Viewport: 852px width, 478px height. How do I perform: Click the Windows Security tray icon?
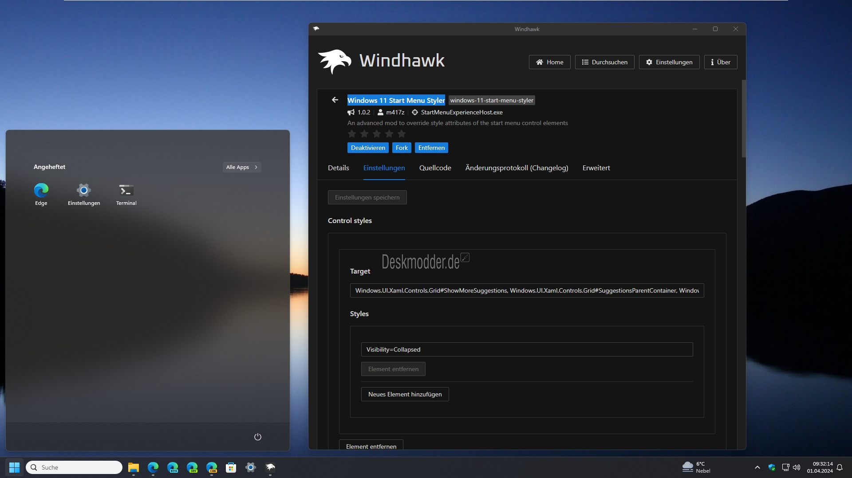[772, 467]
